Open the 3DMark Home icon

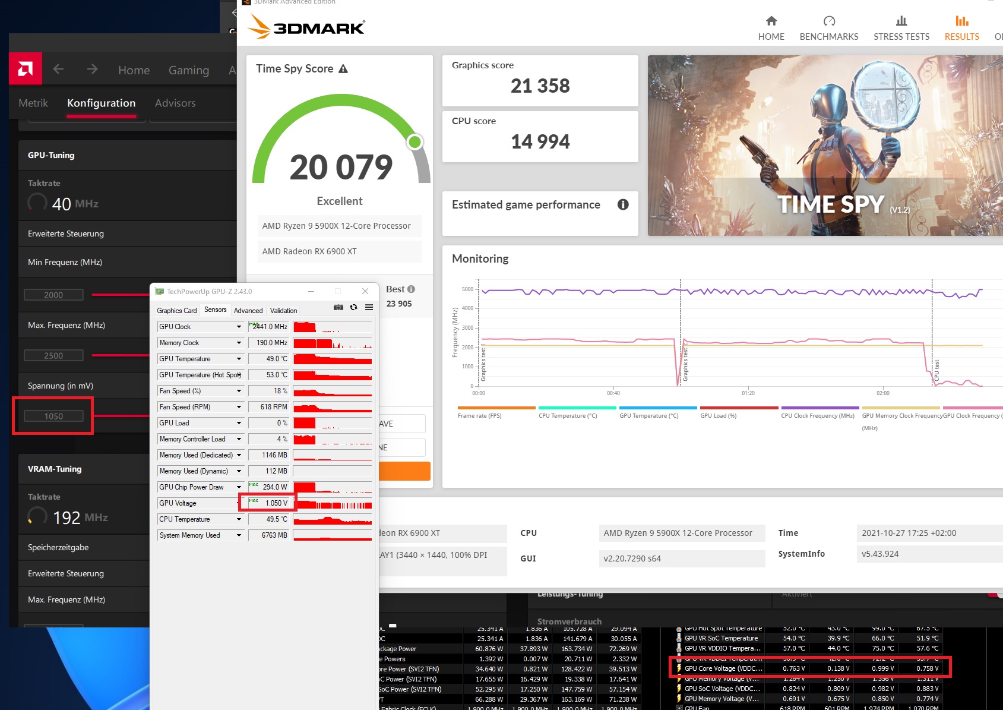771,21
